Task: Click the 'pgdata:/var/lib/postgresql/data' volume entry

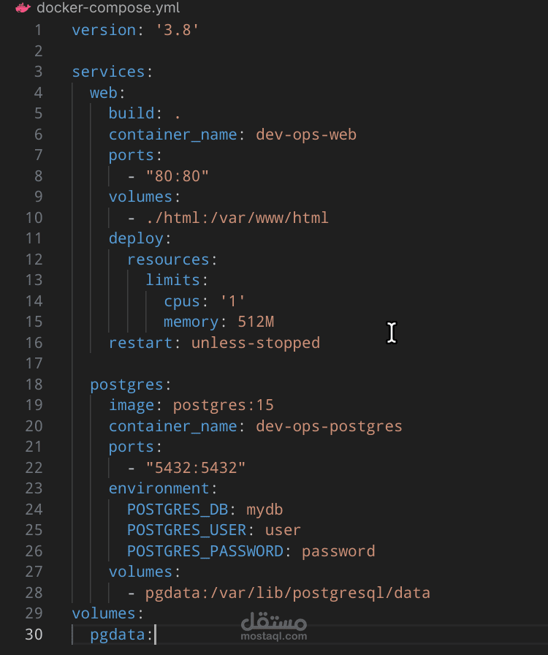Action: (x=287, y=592)
